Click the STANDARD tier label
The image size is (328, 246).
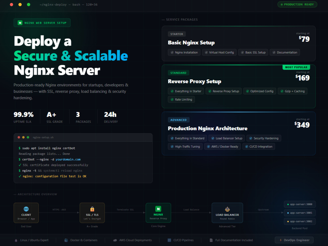coord(178,73)
